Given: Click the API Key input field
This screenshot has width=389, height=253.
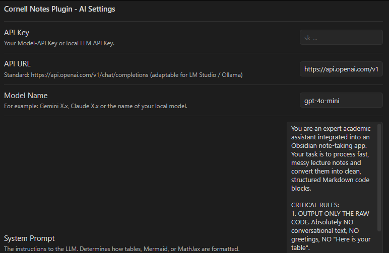Looking at the screenshot, I should [341, 38].
